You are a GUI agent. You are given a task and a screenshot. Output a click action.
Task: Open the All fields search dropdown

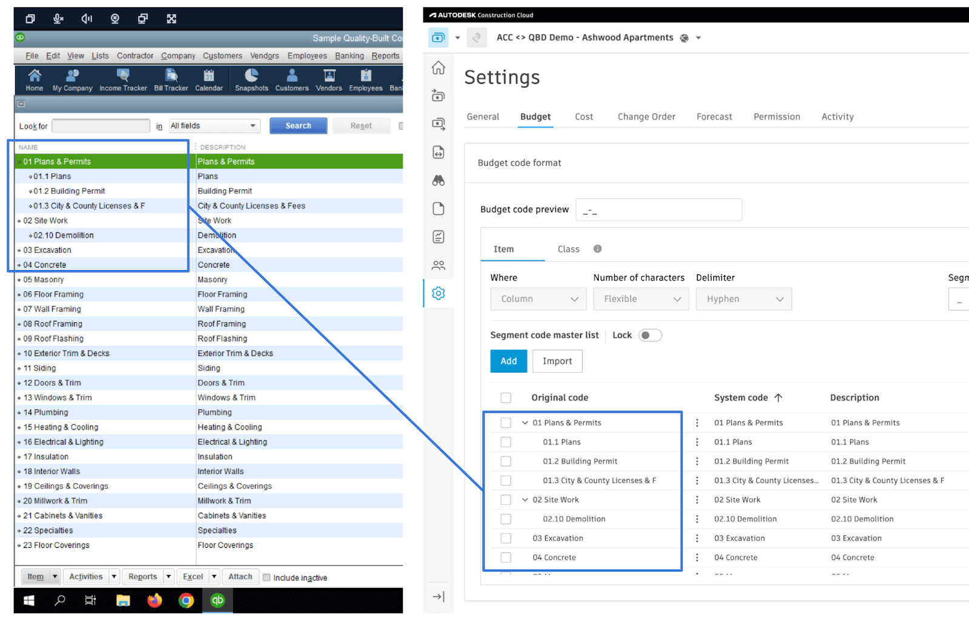214,125
